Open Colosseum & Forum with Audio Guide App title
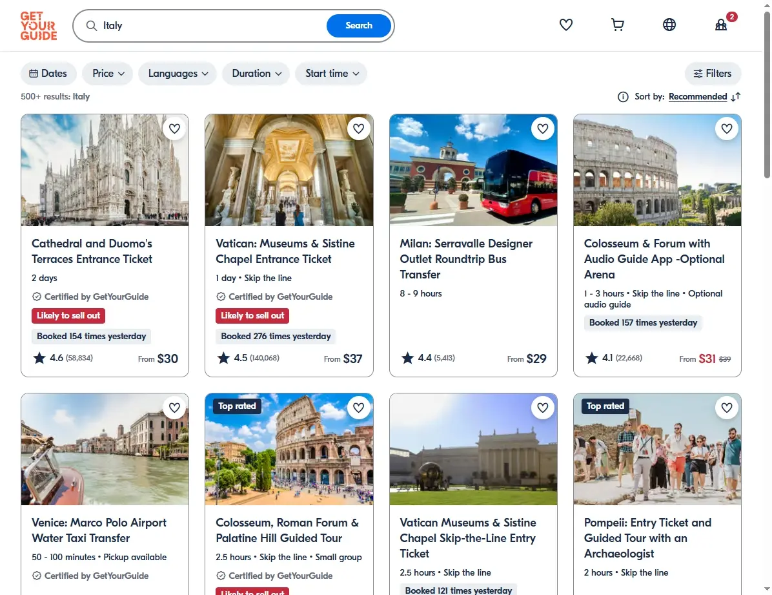The image size is (772, 595). 655,259
